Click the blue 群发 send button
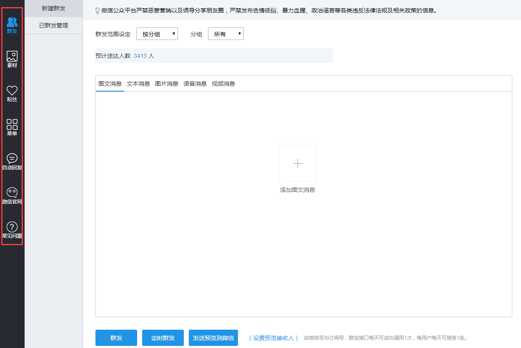 pos(116,338)
